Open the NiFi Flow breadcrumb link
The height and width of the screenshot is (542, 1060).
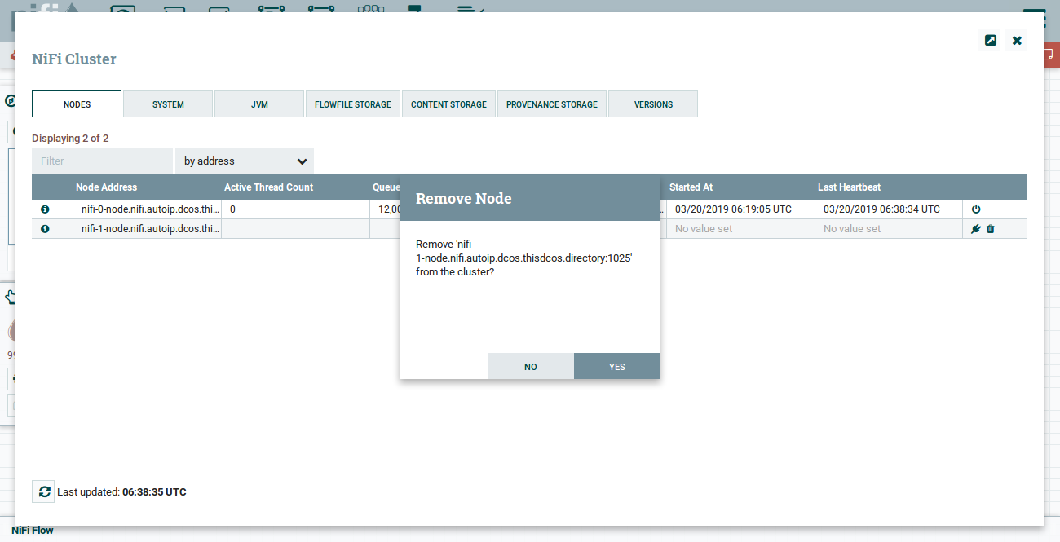tap(33, 530)
